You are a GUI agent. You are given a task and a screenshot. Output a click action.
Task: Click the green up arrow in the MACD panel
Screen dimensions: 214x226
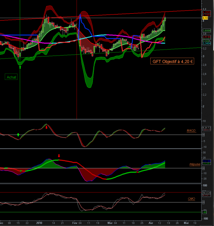[x=18, y=135]
